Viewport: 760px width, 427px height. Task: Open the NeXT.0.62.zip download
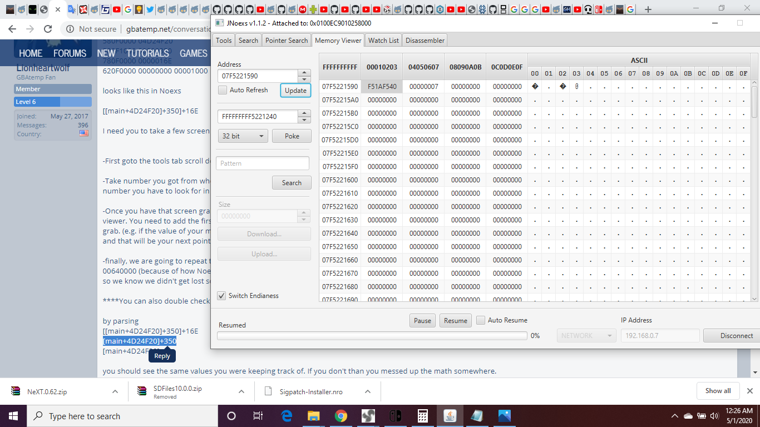pos(47,391)
